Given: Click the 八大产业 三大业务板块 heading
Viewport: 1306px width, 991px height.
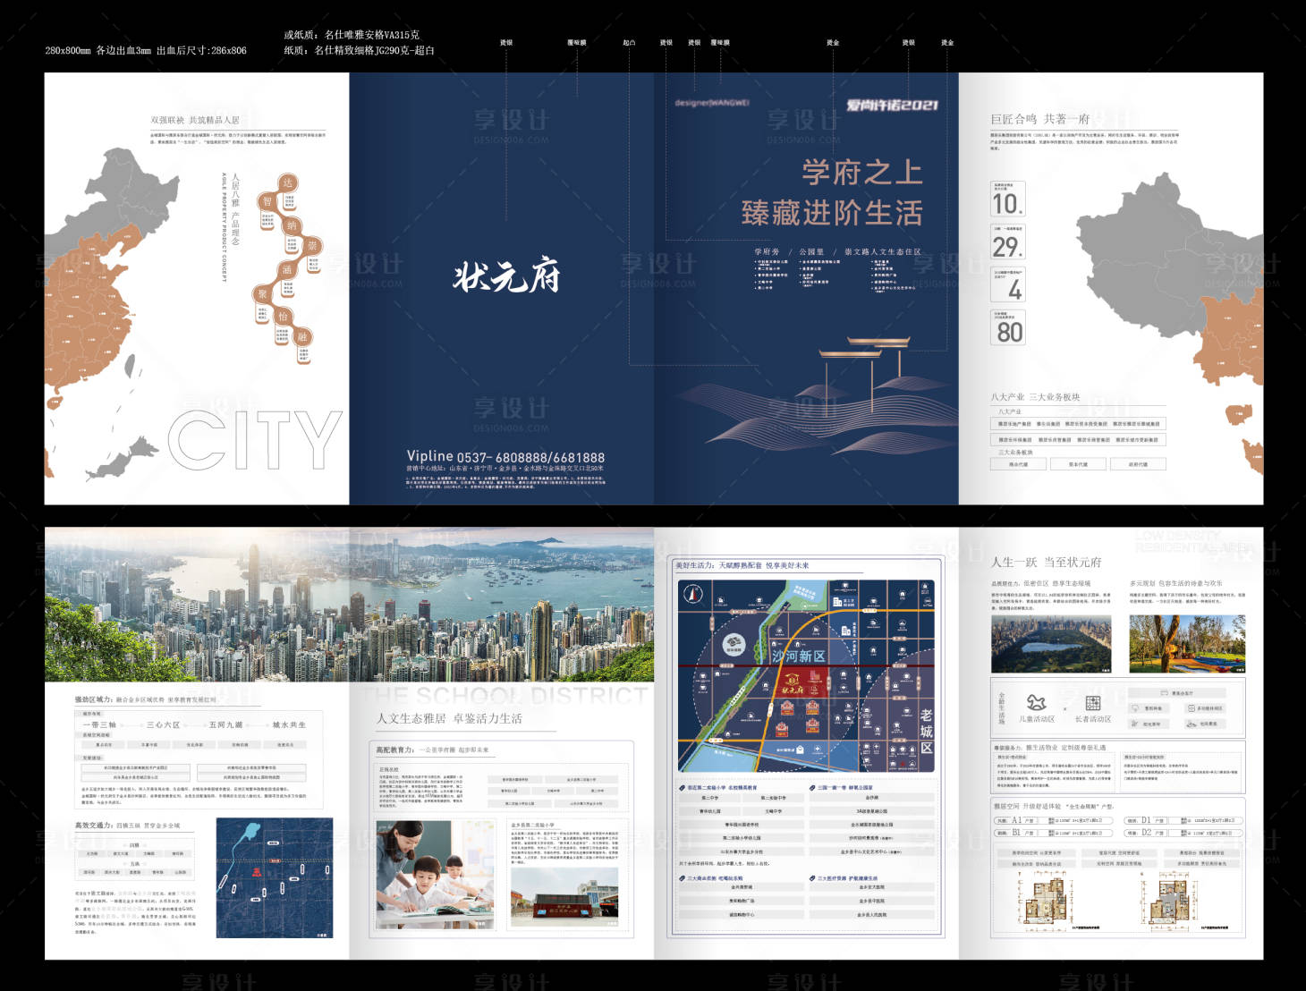Looking at the screenshot, I should click(x=1035, y=396).
